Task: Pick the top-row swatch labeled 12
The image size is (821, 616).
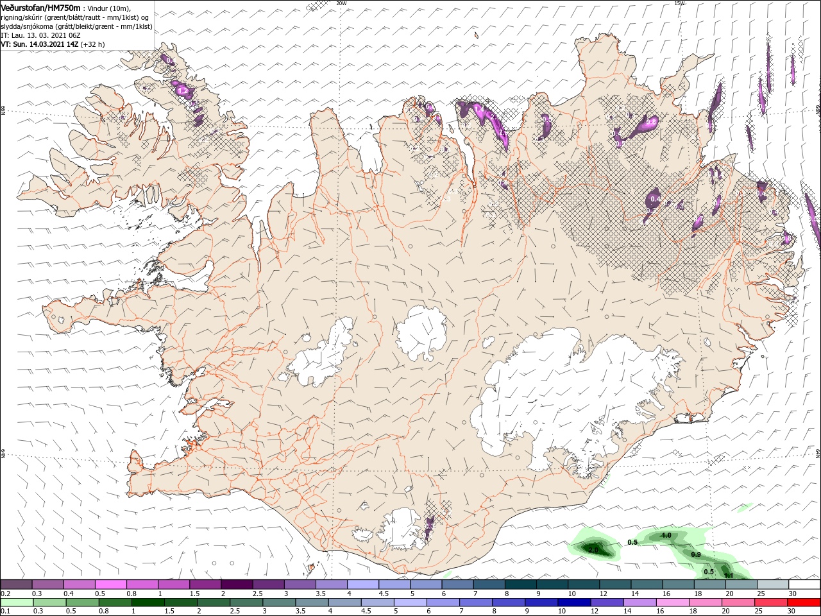Action: click(616, 584)
